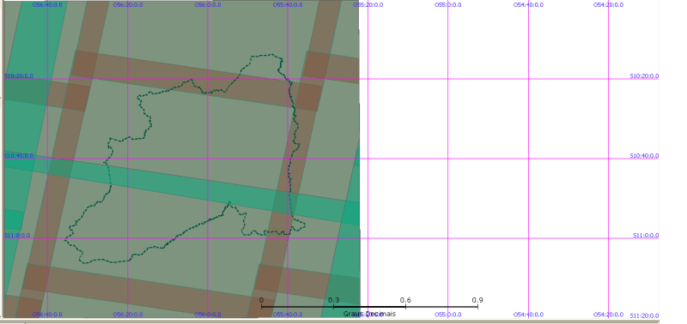The height and width of the screenshot is (324, 687).
Task: Click the O54:40:0.0 longitude label along the top edge
Action: [528, 5]
